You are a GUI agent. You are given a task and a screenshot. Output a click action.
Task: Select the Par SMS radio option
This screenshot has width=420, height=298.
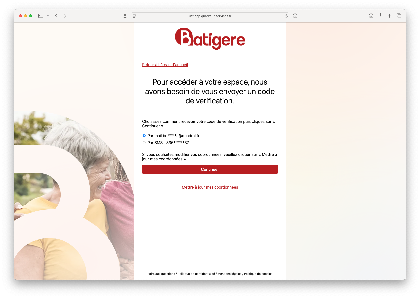(144, 143)
